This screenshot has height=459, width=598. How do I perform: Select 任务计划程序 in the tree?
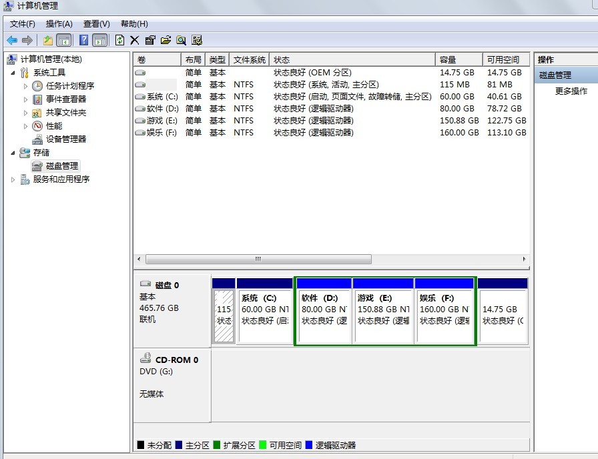pos(70,86)
